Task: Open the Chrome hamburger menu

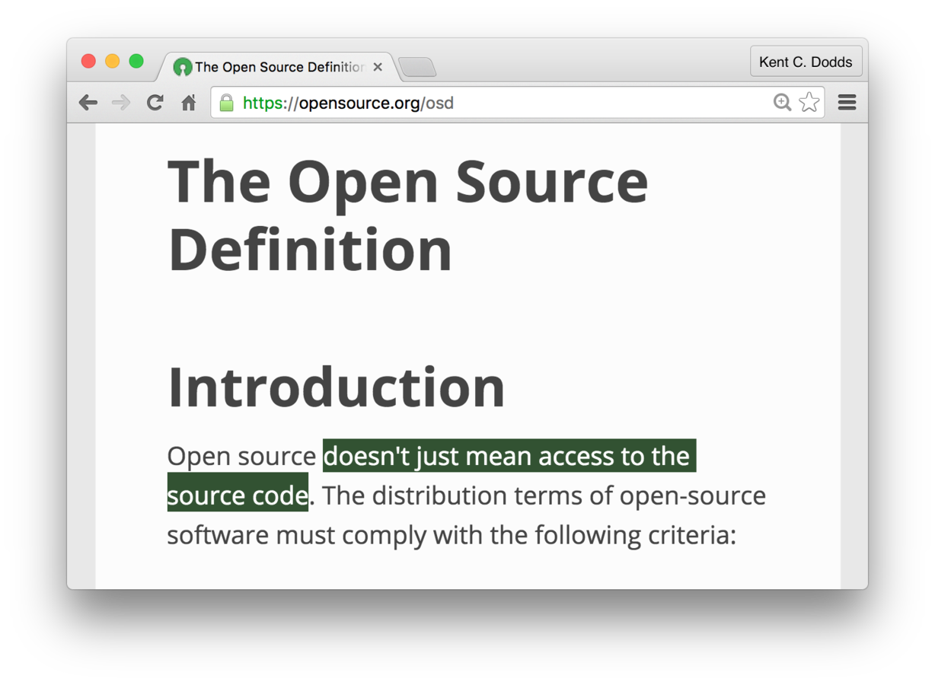Action: pos(847,102)
